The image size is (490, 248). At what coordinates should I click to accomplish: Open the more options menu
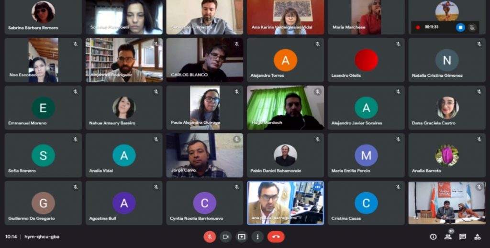(x=257, y=237)
